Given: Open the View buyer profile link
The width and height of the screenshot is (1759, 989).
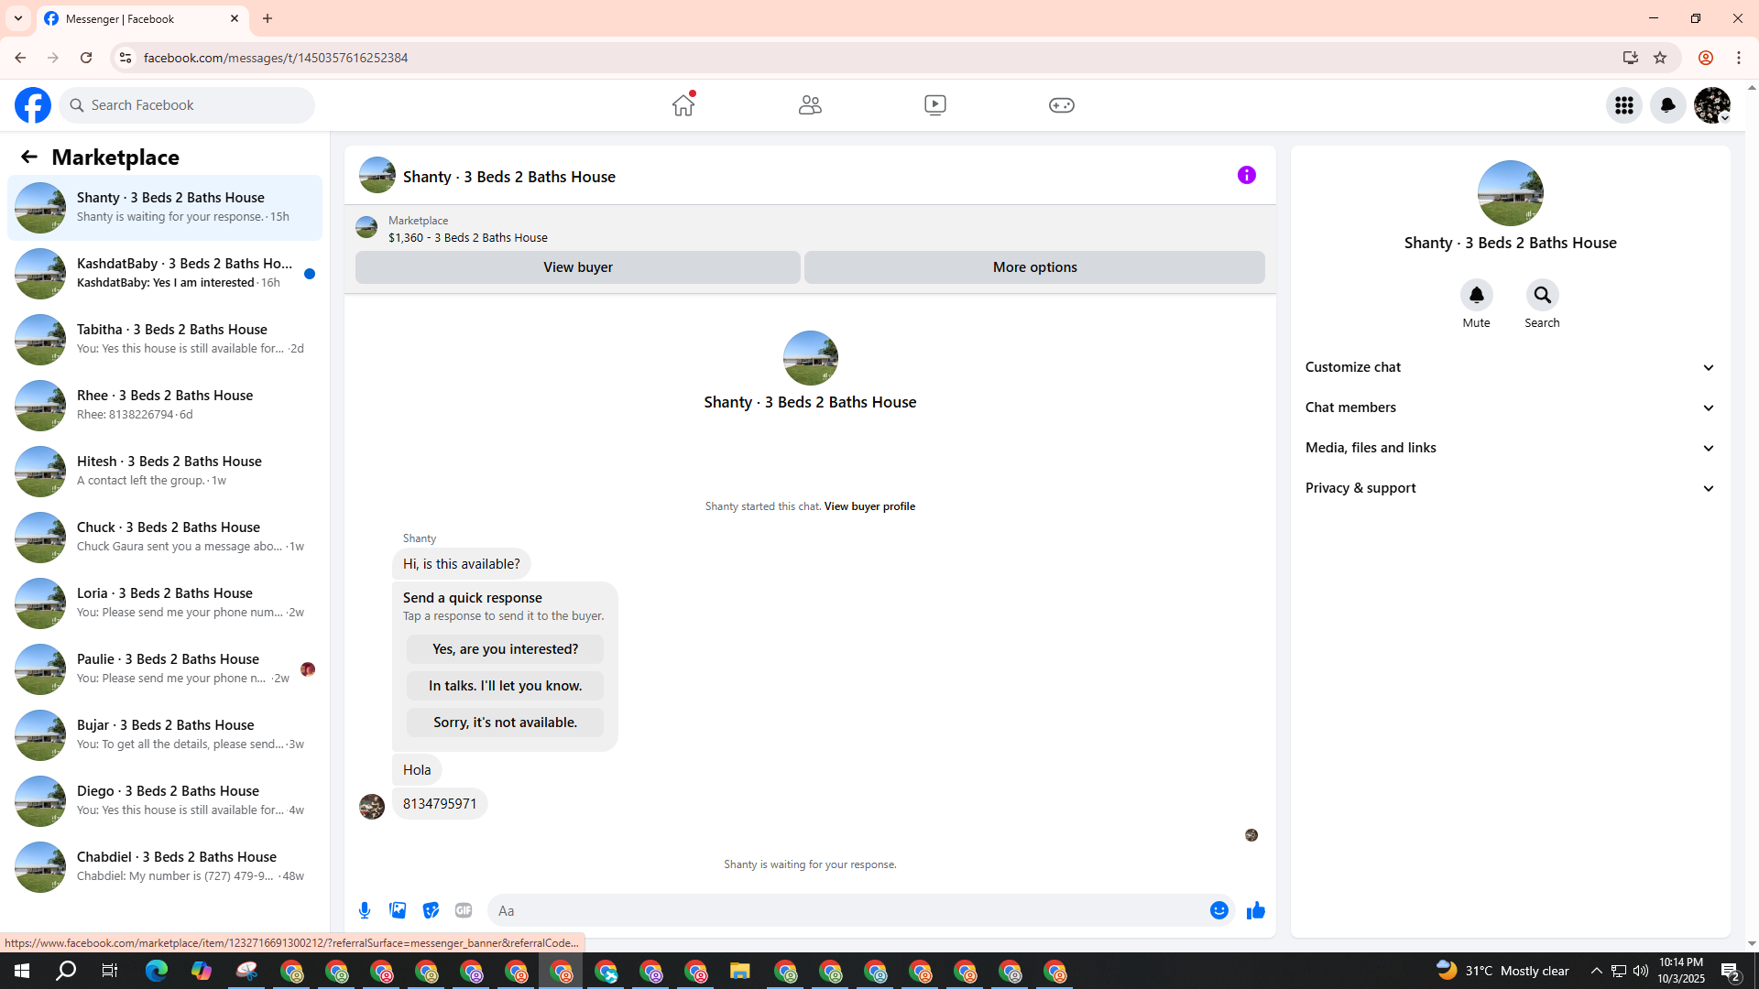Looking at the screenshot, I should click(869, 506).
